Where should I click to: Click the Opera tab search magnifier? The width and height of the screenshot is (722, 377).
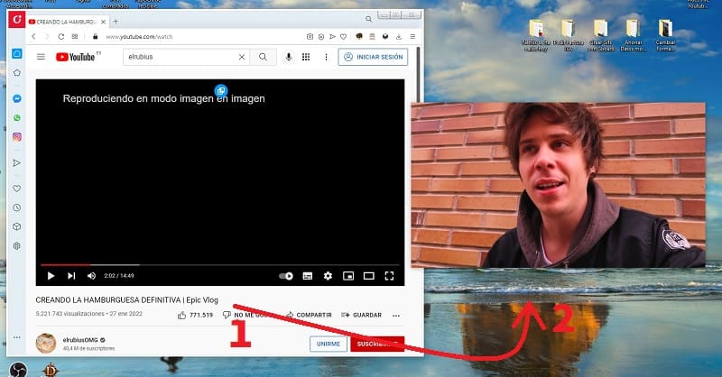[x=368, y=19]
